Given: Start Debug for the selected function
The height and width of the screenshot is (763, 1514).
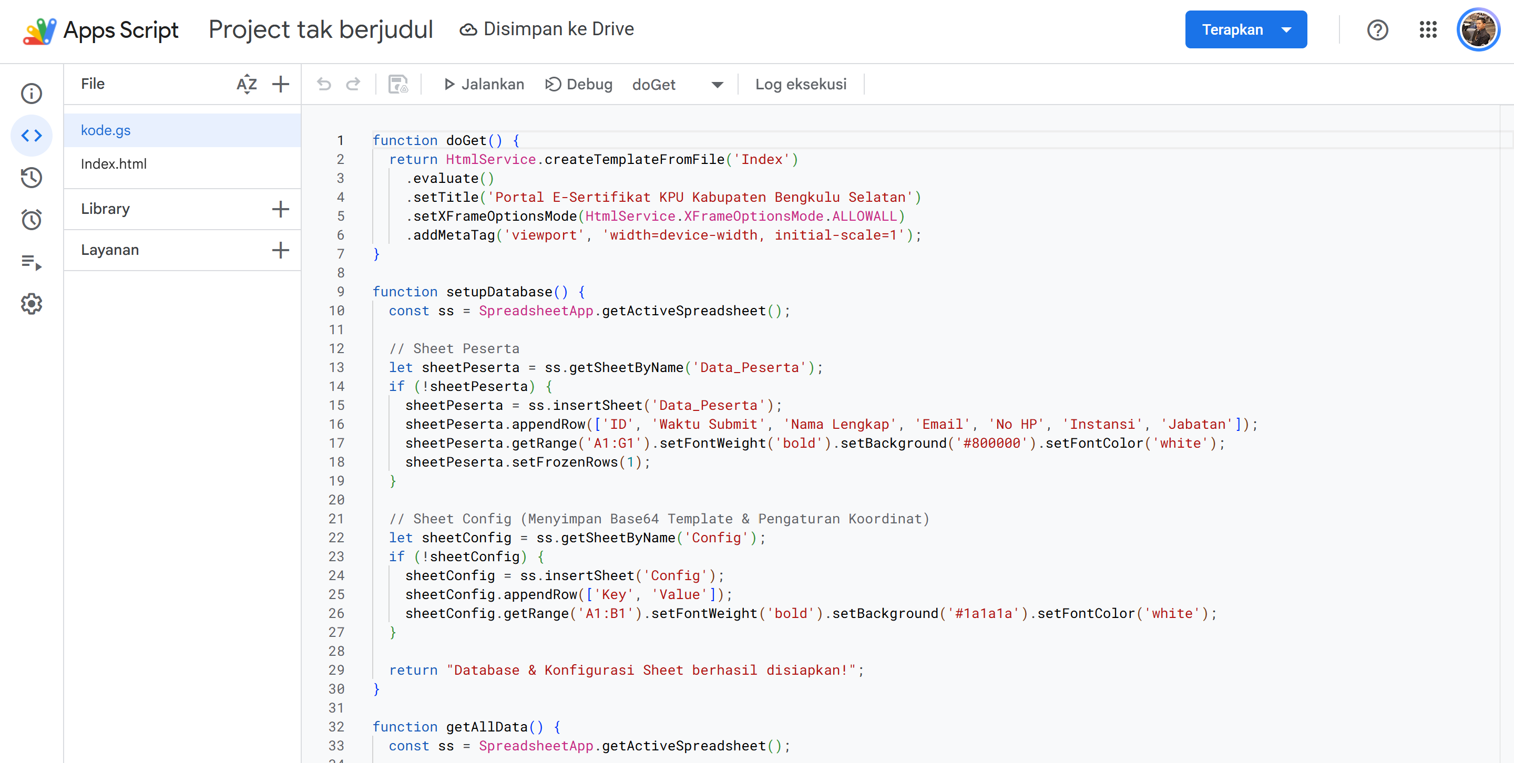Looking at the screenshot, I should [x=579, y=85].
